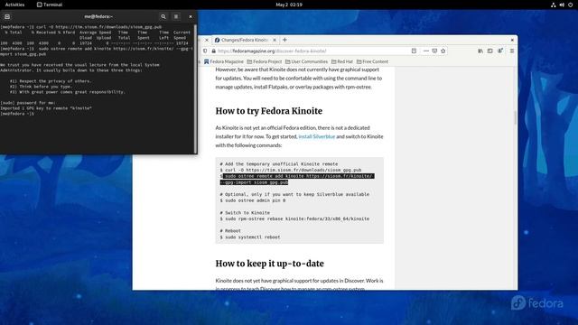Open the clock and calendar at top
The image size is (578, 325).
(x=289, y=5)
